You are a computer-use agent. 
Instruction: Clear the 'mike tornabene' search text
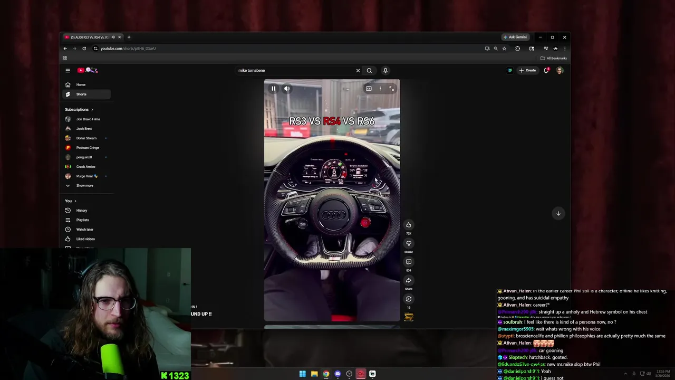coord(358,70)
